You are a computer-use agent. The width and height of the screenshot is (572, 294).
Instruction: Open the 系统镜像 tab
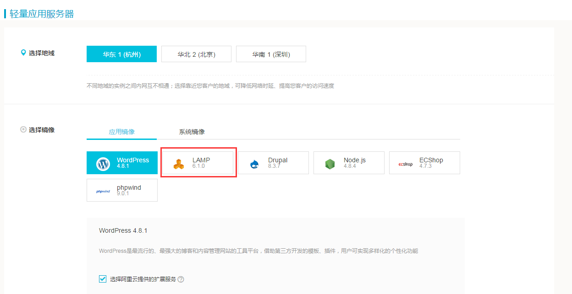coord(192,132)
